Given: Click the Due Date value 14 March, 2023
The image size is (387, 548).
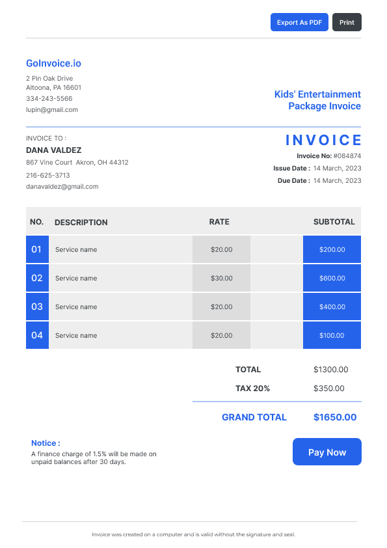Looking at the screenshot, I should (337, 181).
